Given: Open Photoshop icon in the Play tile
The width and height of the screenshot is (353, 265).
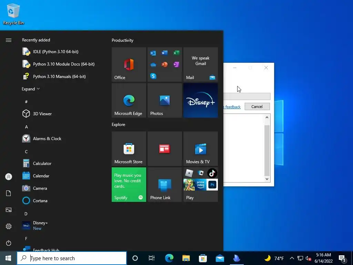Looking at the screenshot, I should (x=212, y=185).
